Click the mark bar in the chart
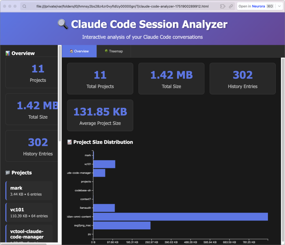Screen dimensions: 285x245 coord(94,155)
